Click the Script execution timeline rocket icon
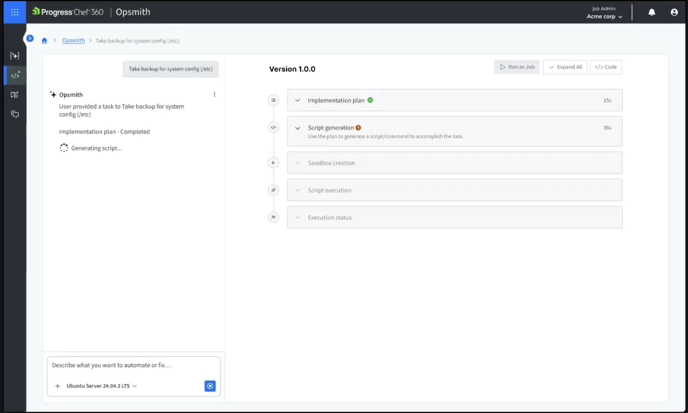 (273, 190)
